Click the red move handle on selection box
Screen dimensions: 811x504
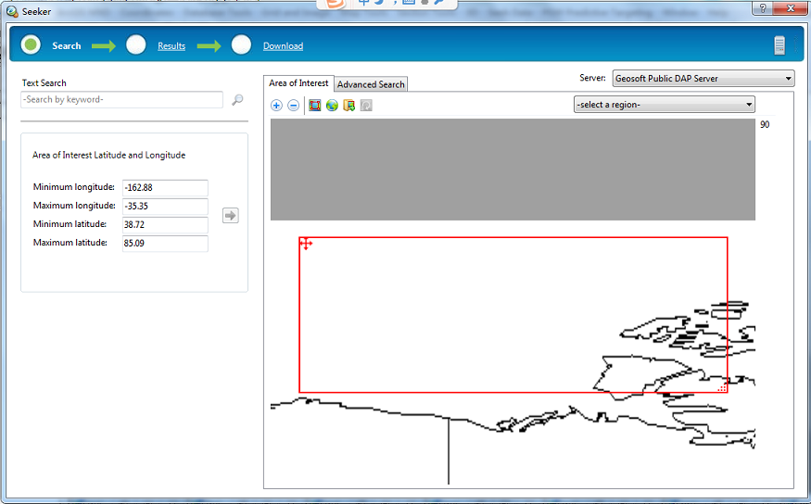[306, 244]
